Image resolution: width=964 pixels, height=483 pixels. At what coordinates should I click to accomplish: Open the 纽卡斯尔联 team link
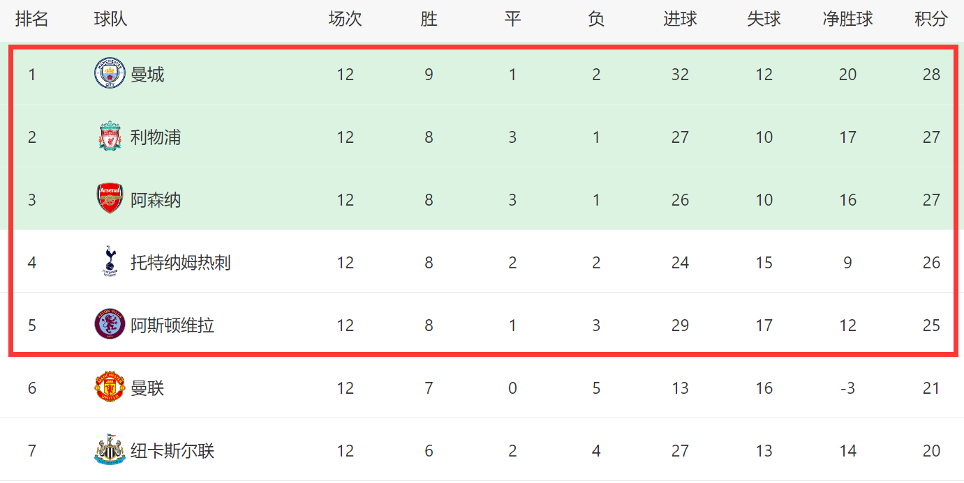[172, 451]
